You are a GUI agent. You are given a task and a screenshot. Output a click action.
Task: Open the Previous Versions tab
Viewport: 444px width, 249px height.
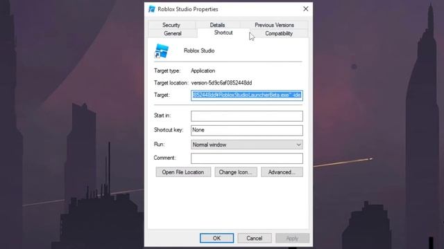click(x=274, y=25)
